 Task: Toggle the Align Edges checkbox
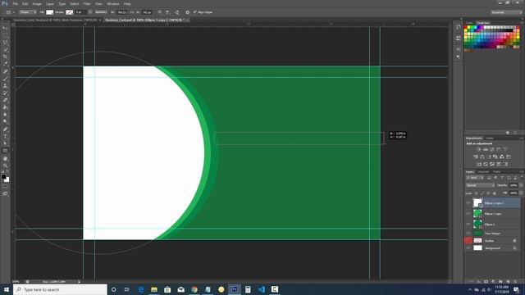click(195, 12)
